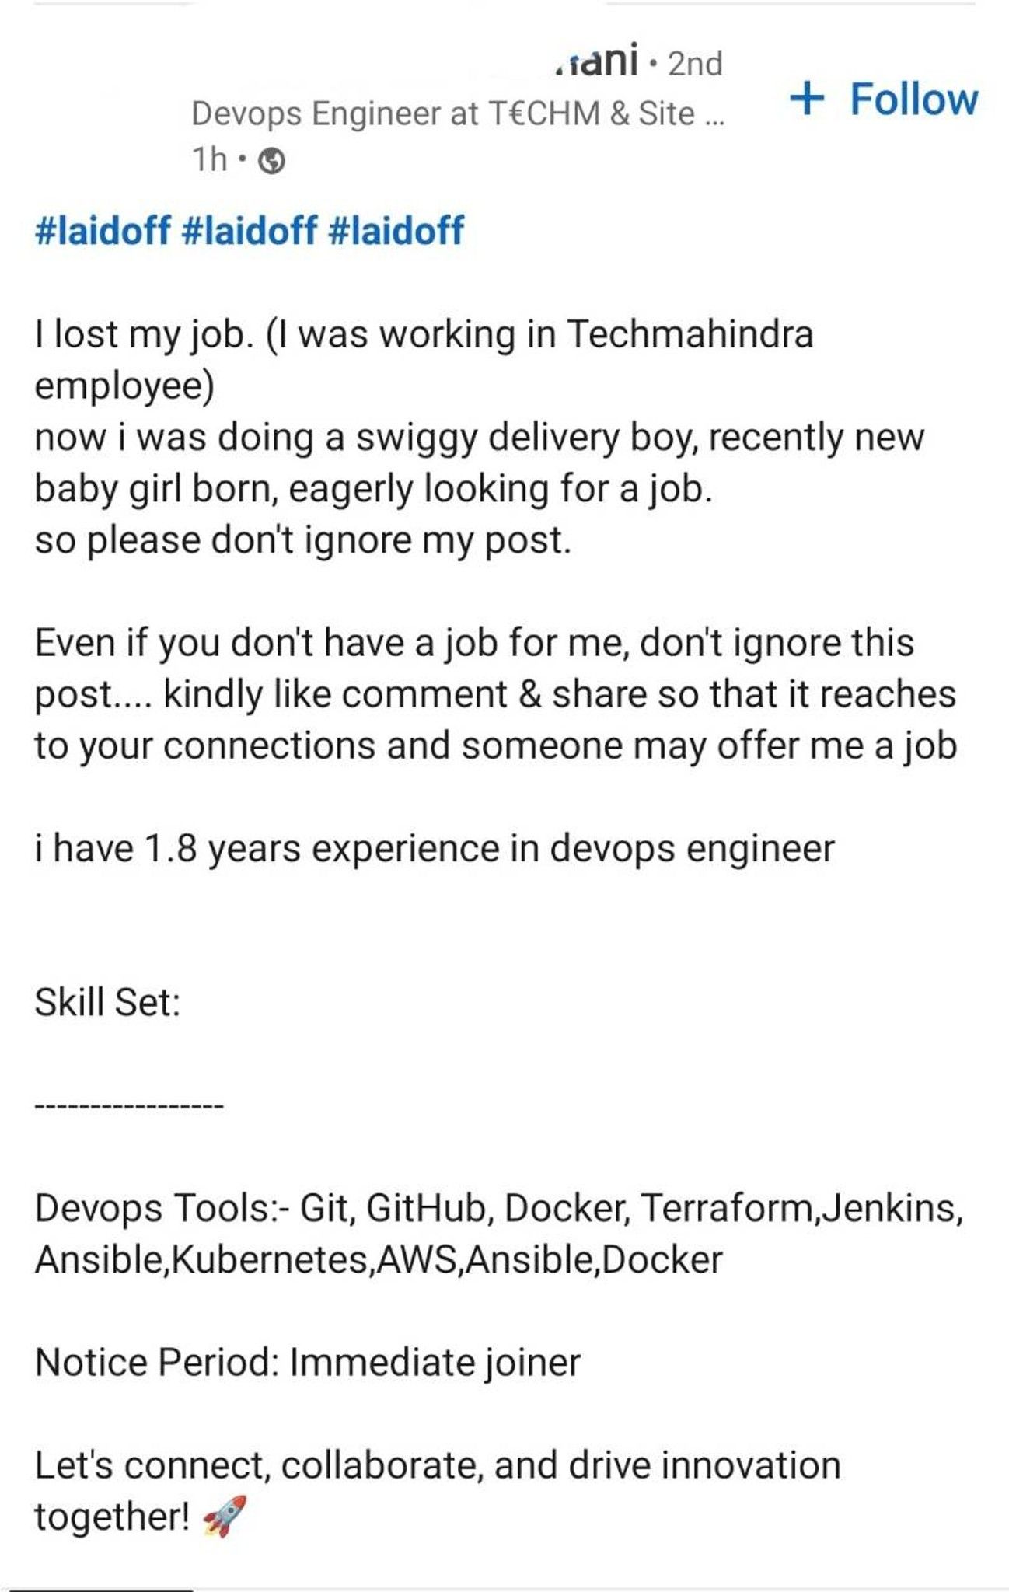
Task: Click the Follow button
Action: [913, 99]
